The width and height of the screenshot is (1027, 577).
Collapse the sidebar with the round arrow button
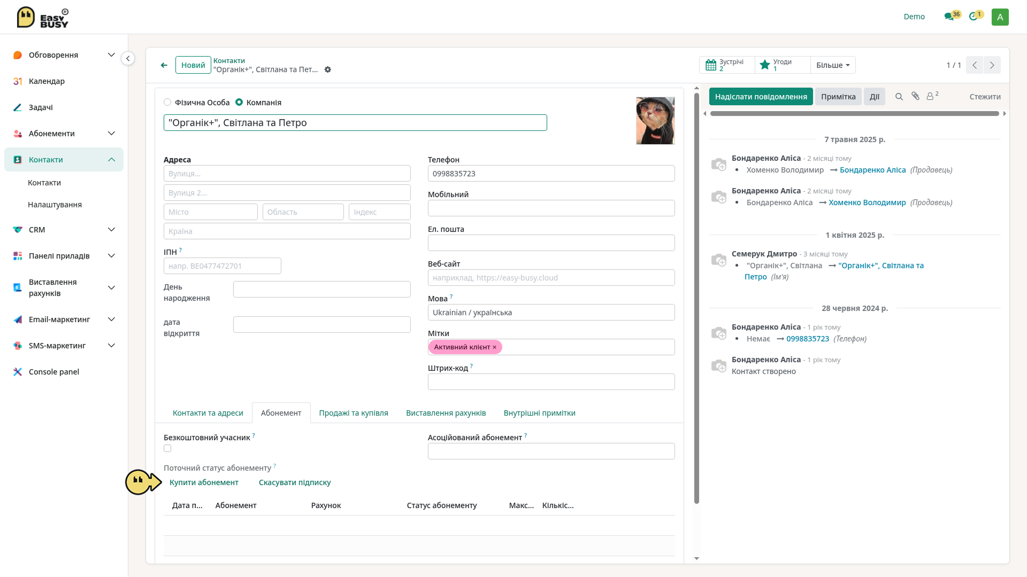click(128, 58)
